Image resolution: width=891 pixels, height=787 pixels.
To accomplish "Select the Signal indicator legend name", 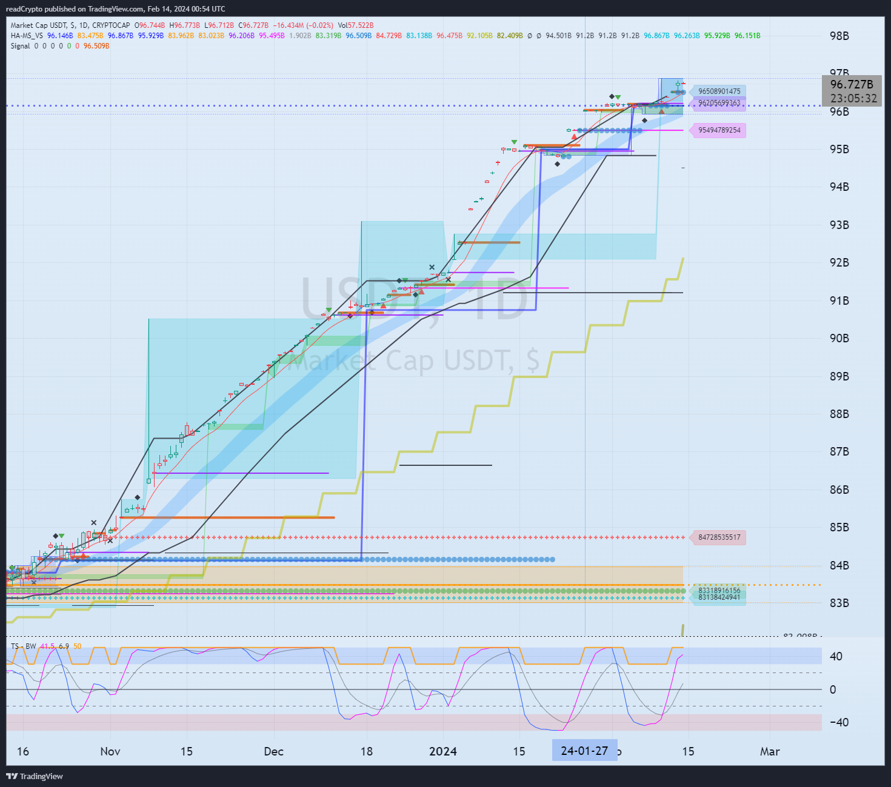I will 20,46.
